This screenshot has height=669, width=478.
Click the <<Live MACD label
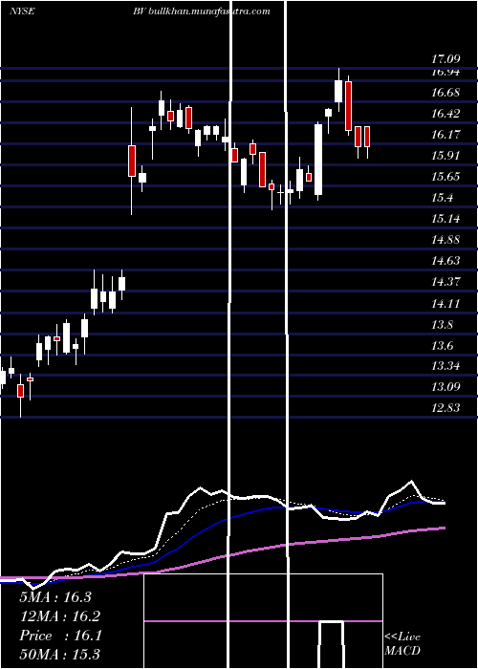coord(402,643)
